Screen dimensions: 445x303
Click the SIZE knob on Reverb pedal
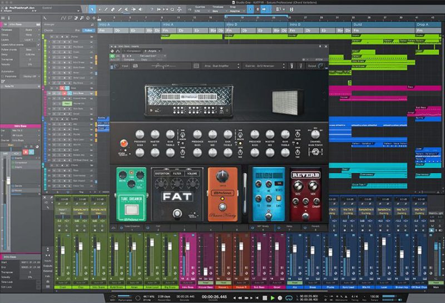[x=298, y=186]
